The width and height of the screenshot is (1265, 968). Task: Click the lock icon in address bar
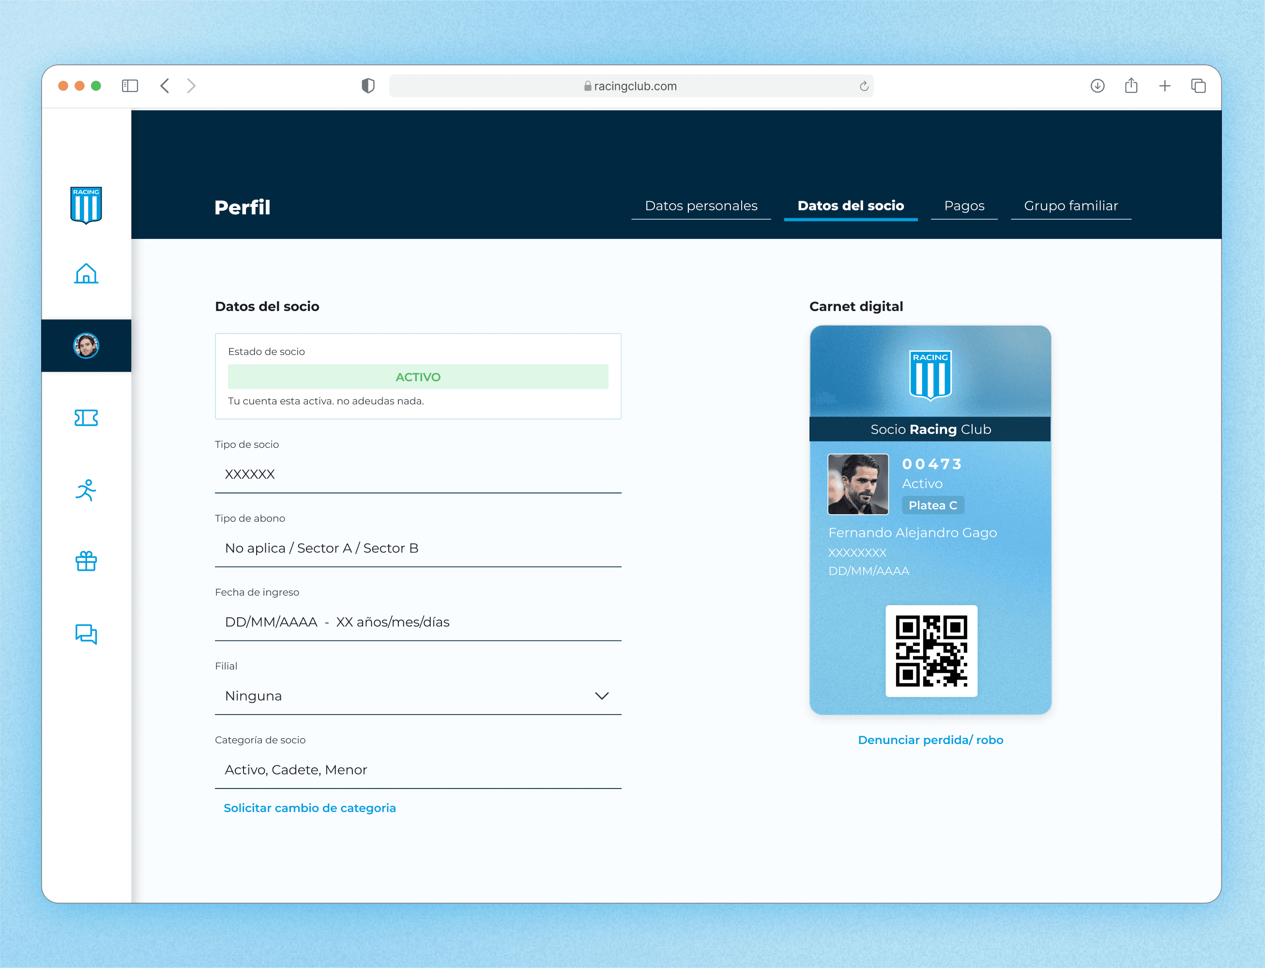588,86
